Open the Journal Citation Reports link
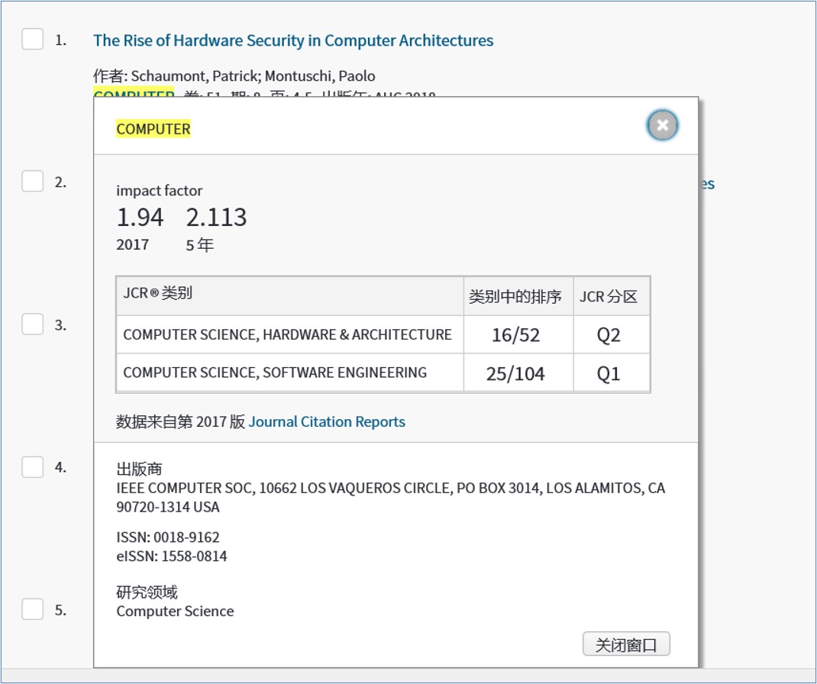 click(327, 421)
